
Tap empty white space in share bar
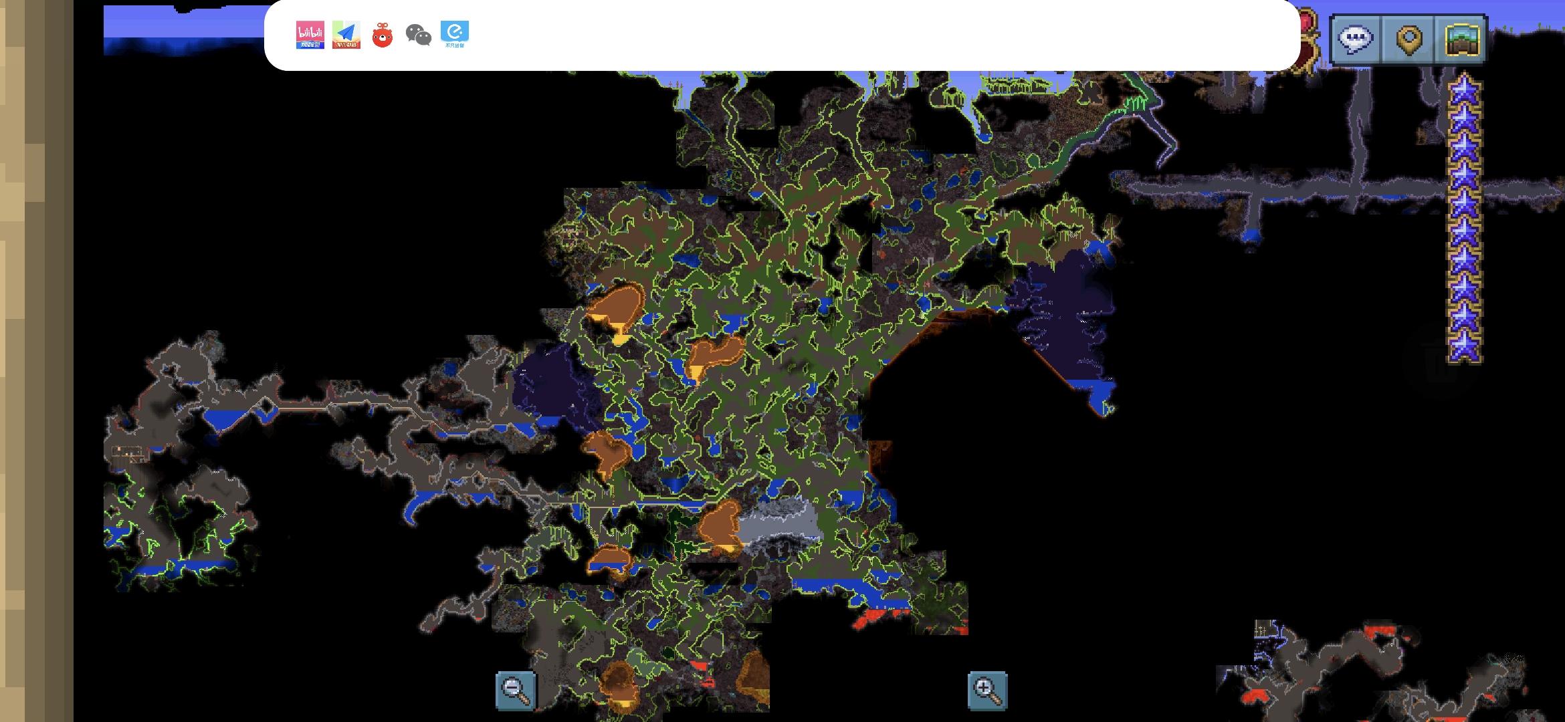pyautogui.click(x=803, y=37)
